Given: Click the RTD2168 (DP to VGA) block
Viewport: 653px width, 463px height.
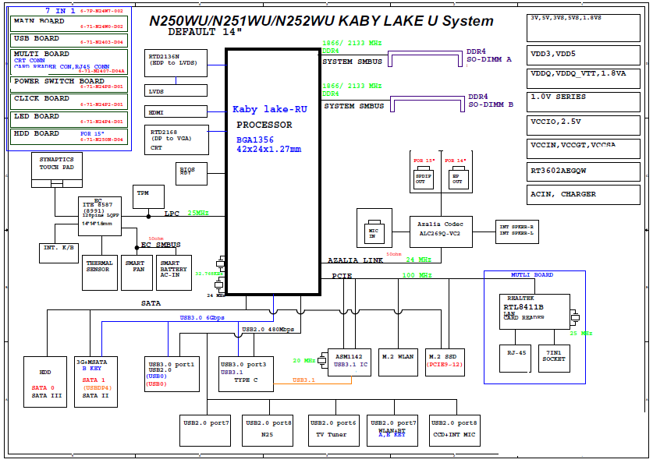Looking at the screenshot, I should (x=176, y=140).
